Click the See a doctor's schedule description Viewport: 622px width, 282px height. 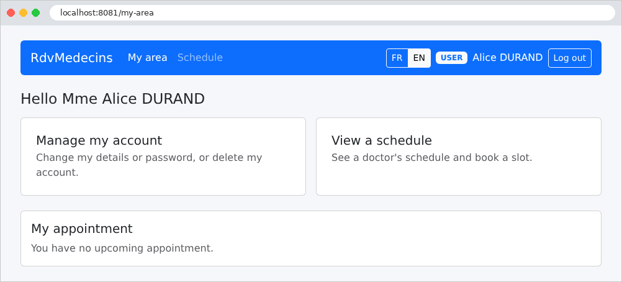[x=431, y=158]
